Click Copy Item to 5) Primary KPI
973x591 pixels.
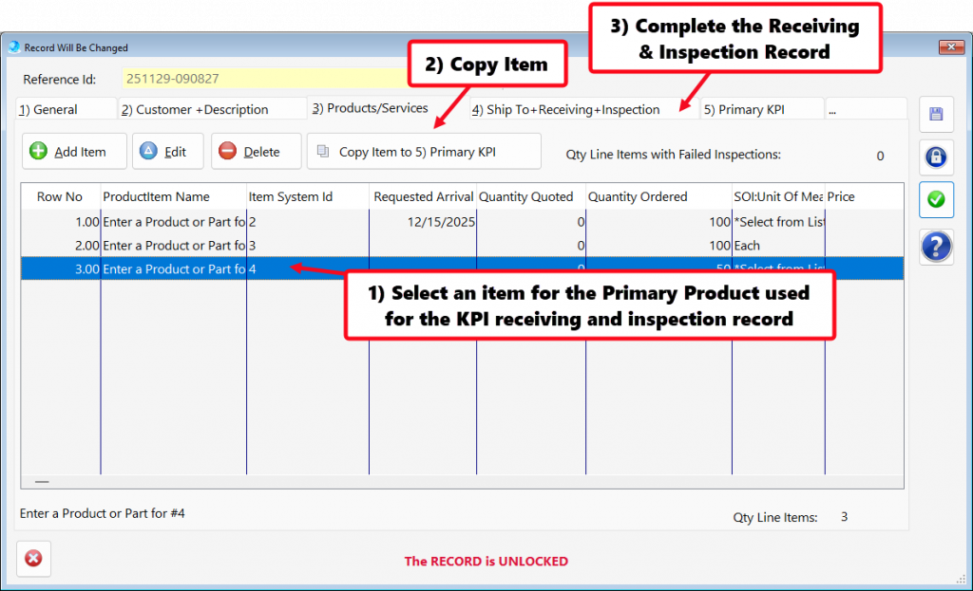click(x=424, y=152)
